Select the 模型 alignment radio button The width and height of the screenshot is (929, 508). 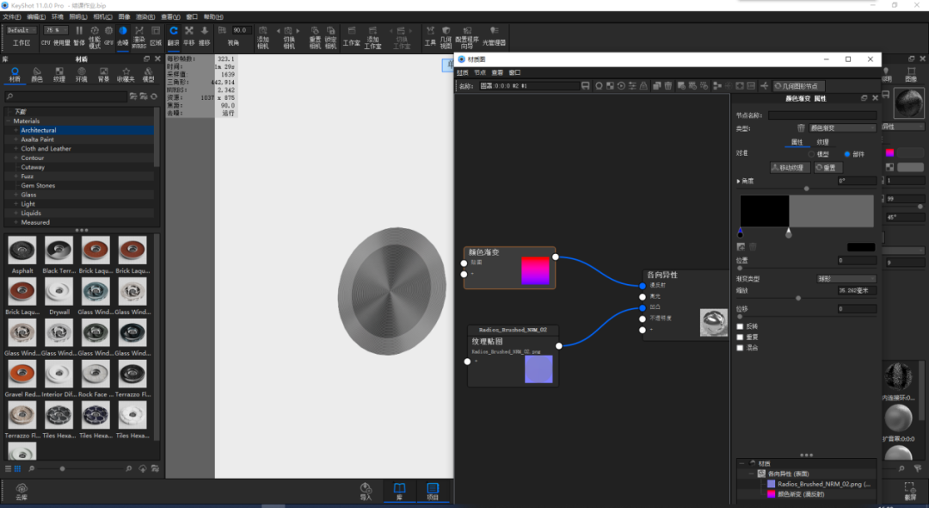[x=811, y=154]
